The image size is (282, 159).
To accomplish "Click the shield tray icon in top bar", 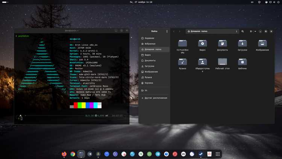I will (259, 2).
